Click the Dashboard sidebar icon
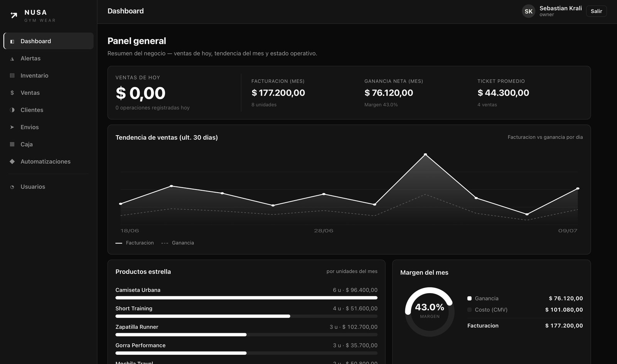Screen dimensions: 617x364 click(12, 41)
